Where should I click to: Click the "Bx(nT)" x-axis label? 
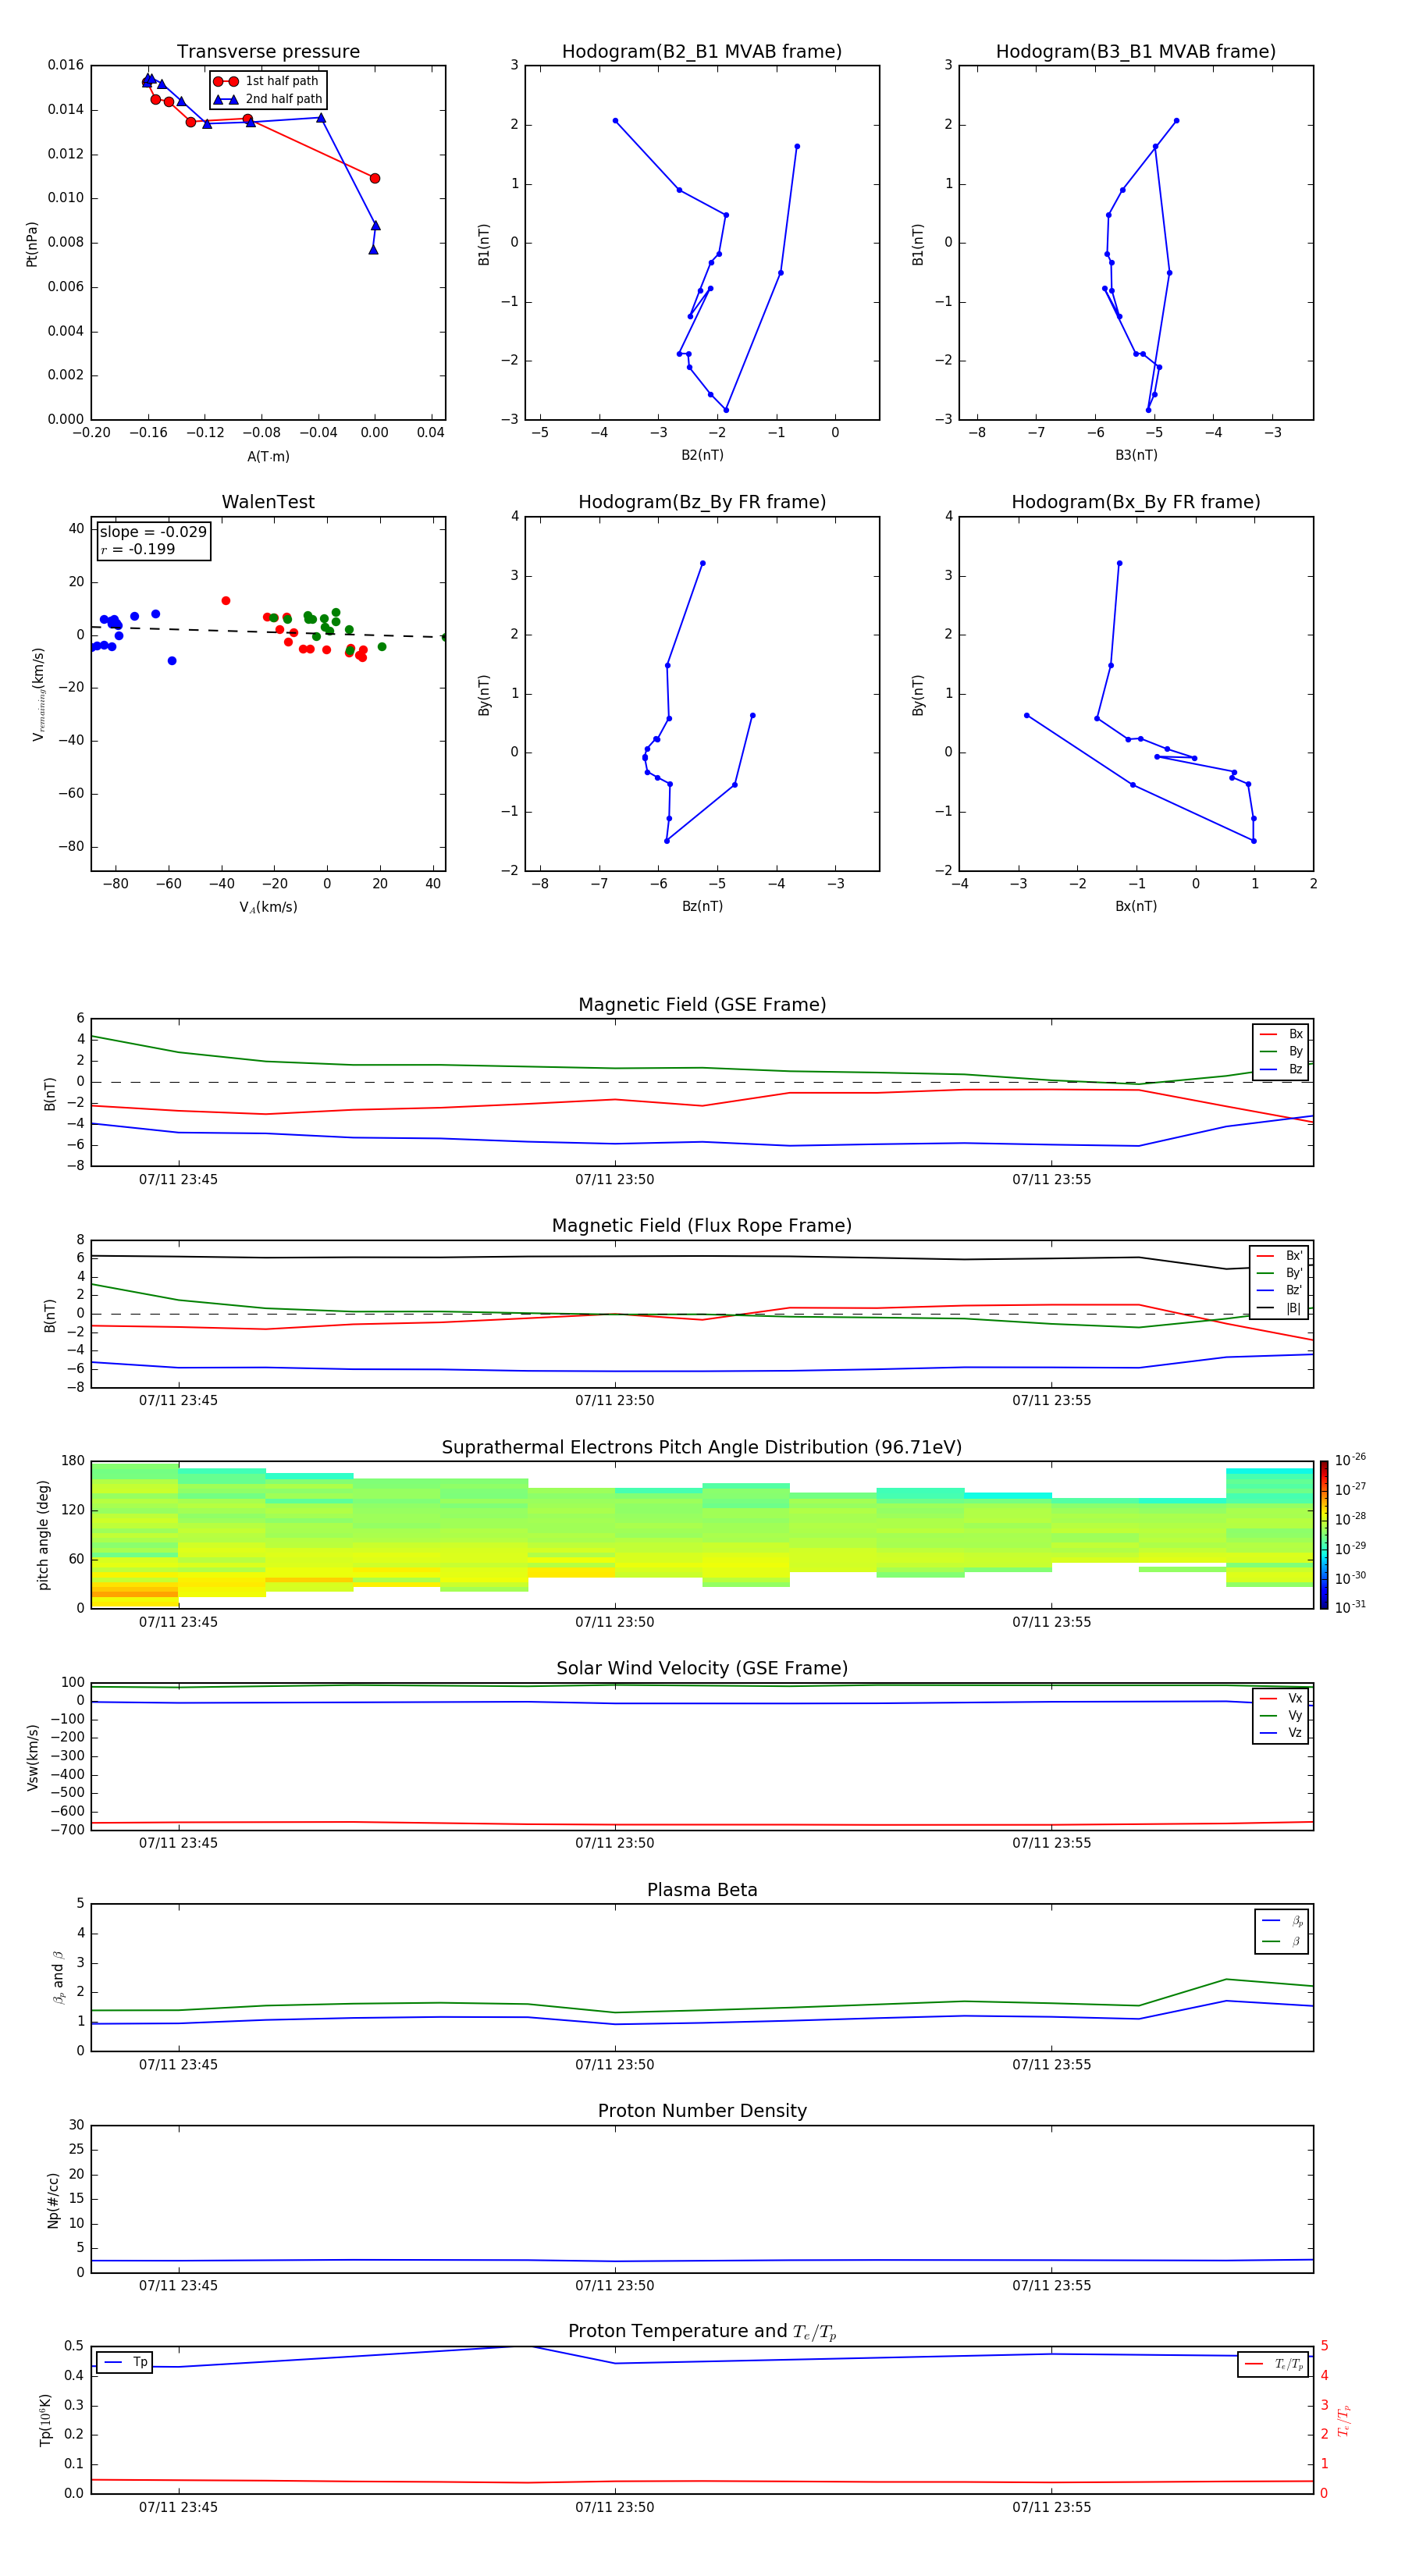pyautogui.click(x=1136, y=906)
